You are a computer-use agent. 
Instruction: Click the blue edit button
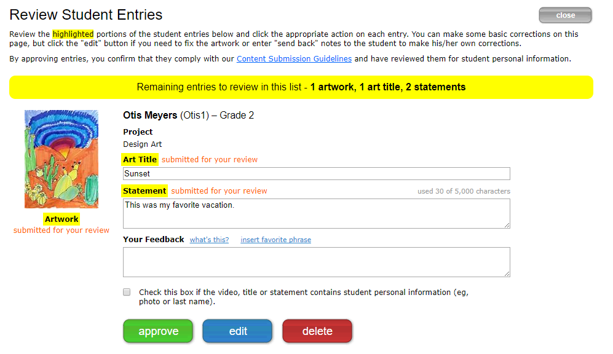click(x=237, y=331)
